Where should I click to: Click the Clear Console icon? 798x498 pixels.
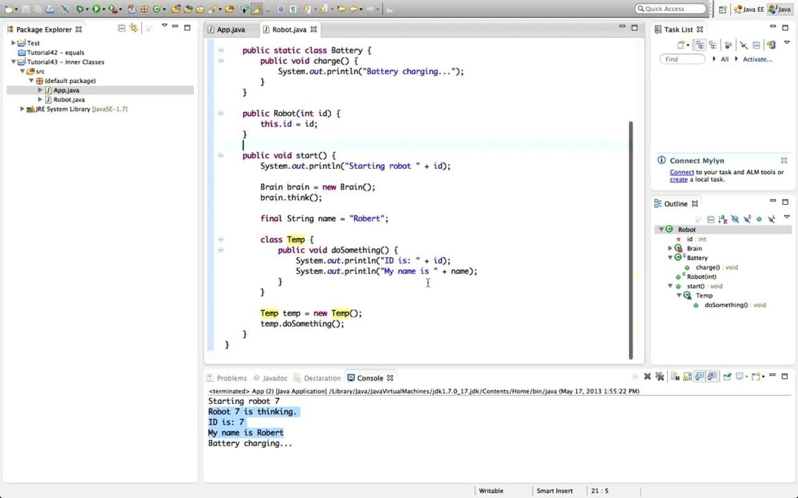(x=675, y=377)
